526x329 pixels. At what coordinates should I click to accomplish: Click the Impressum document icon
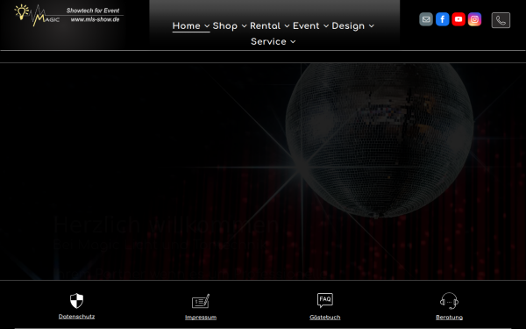tap(201, 301)
